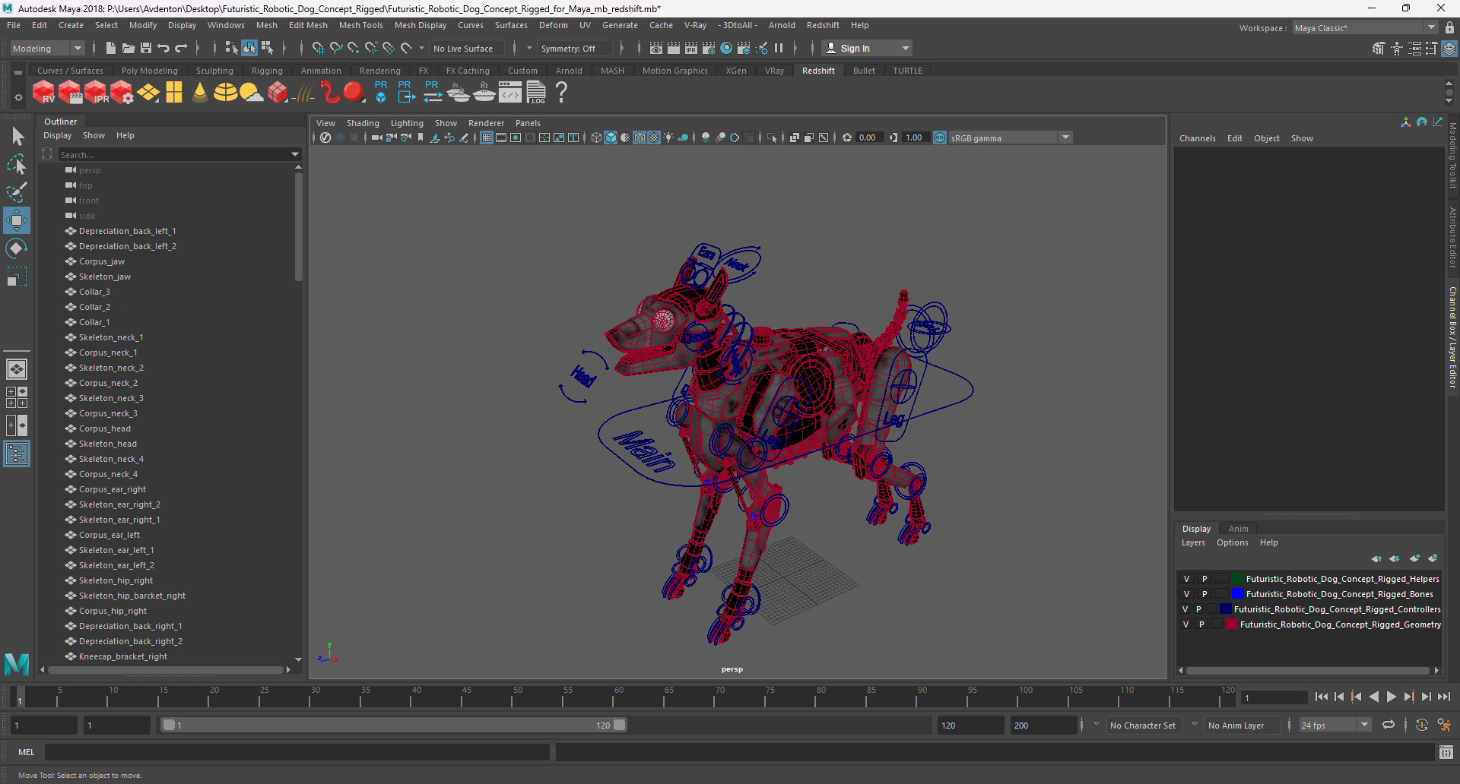1460x784 pixels.
Task: Switch to the Anim tab in layer editor
Action: tap(1238, 529)
